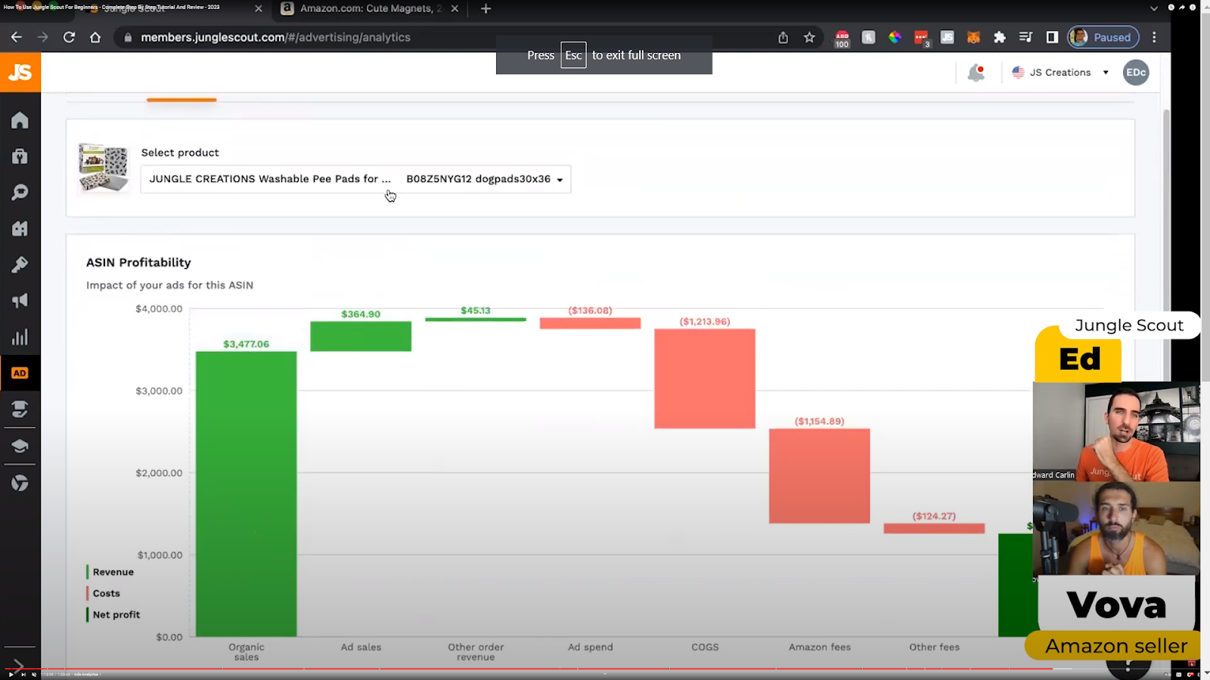Click the address bar URL field
This screenshot has height=680, width=1210.
click(x=446, y=37)
